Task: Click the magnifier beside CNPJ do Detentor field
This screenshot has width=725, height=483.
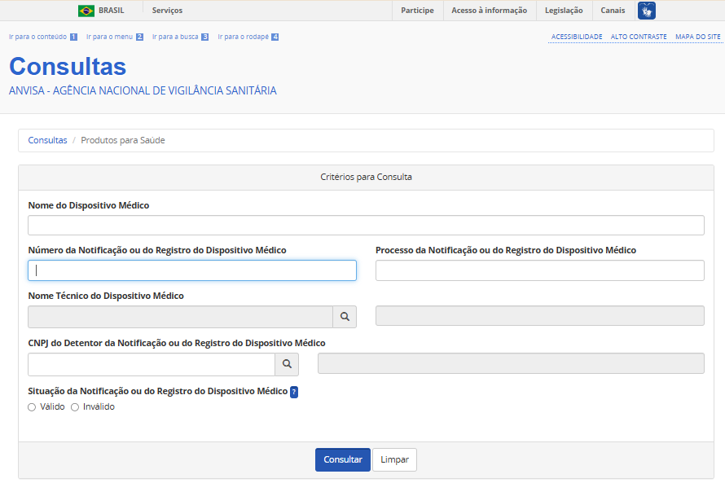Action: pyautogui.click(x=287, y=364)
